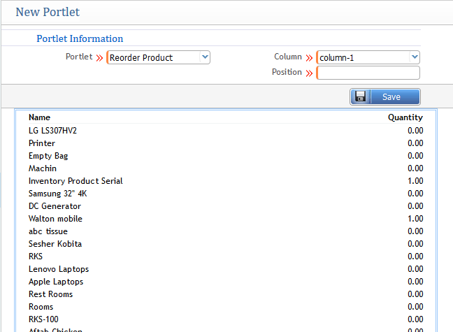This screenshot has height=332, width=453.
Task: Select the Rest Rooms row
Action: [x=50, y=294]
